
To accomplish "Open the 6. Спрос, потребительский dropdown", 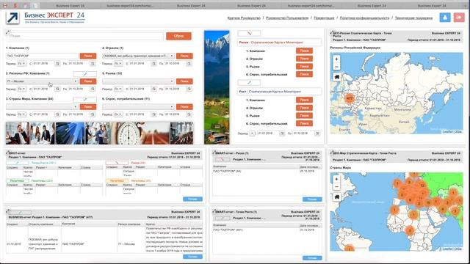I will [139, 107].
